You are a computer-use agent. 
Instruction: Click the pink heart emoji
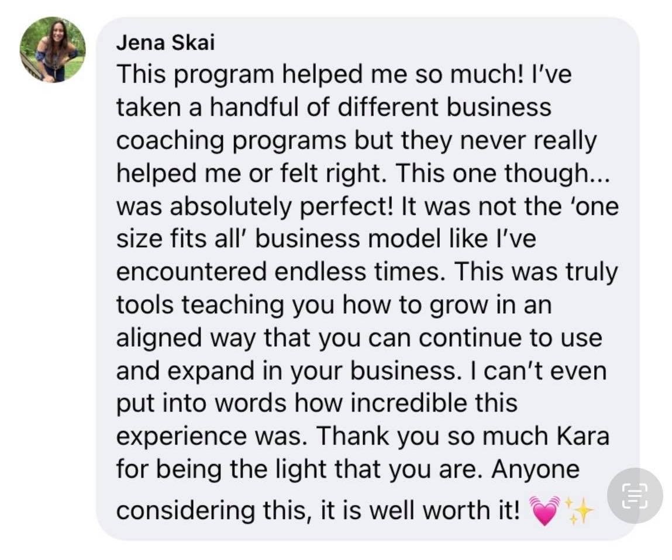click(545, 511)
